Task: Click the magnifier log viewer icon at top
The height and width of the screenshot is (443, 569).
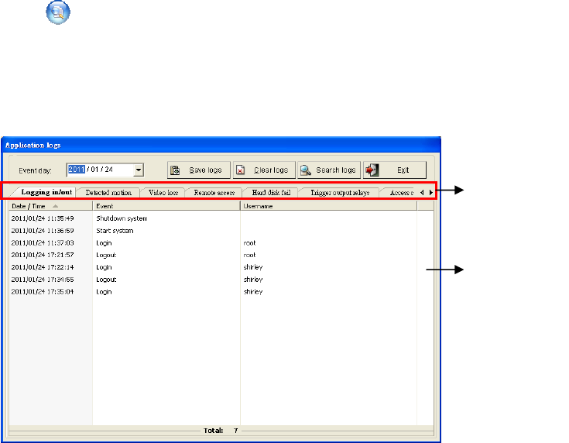Action: point(57,12)
